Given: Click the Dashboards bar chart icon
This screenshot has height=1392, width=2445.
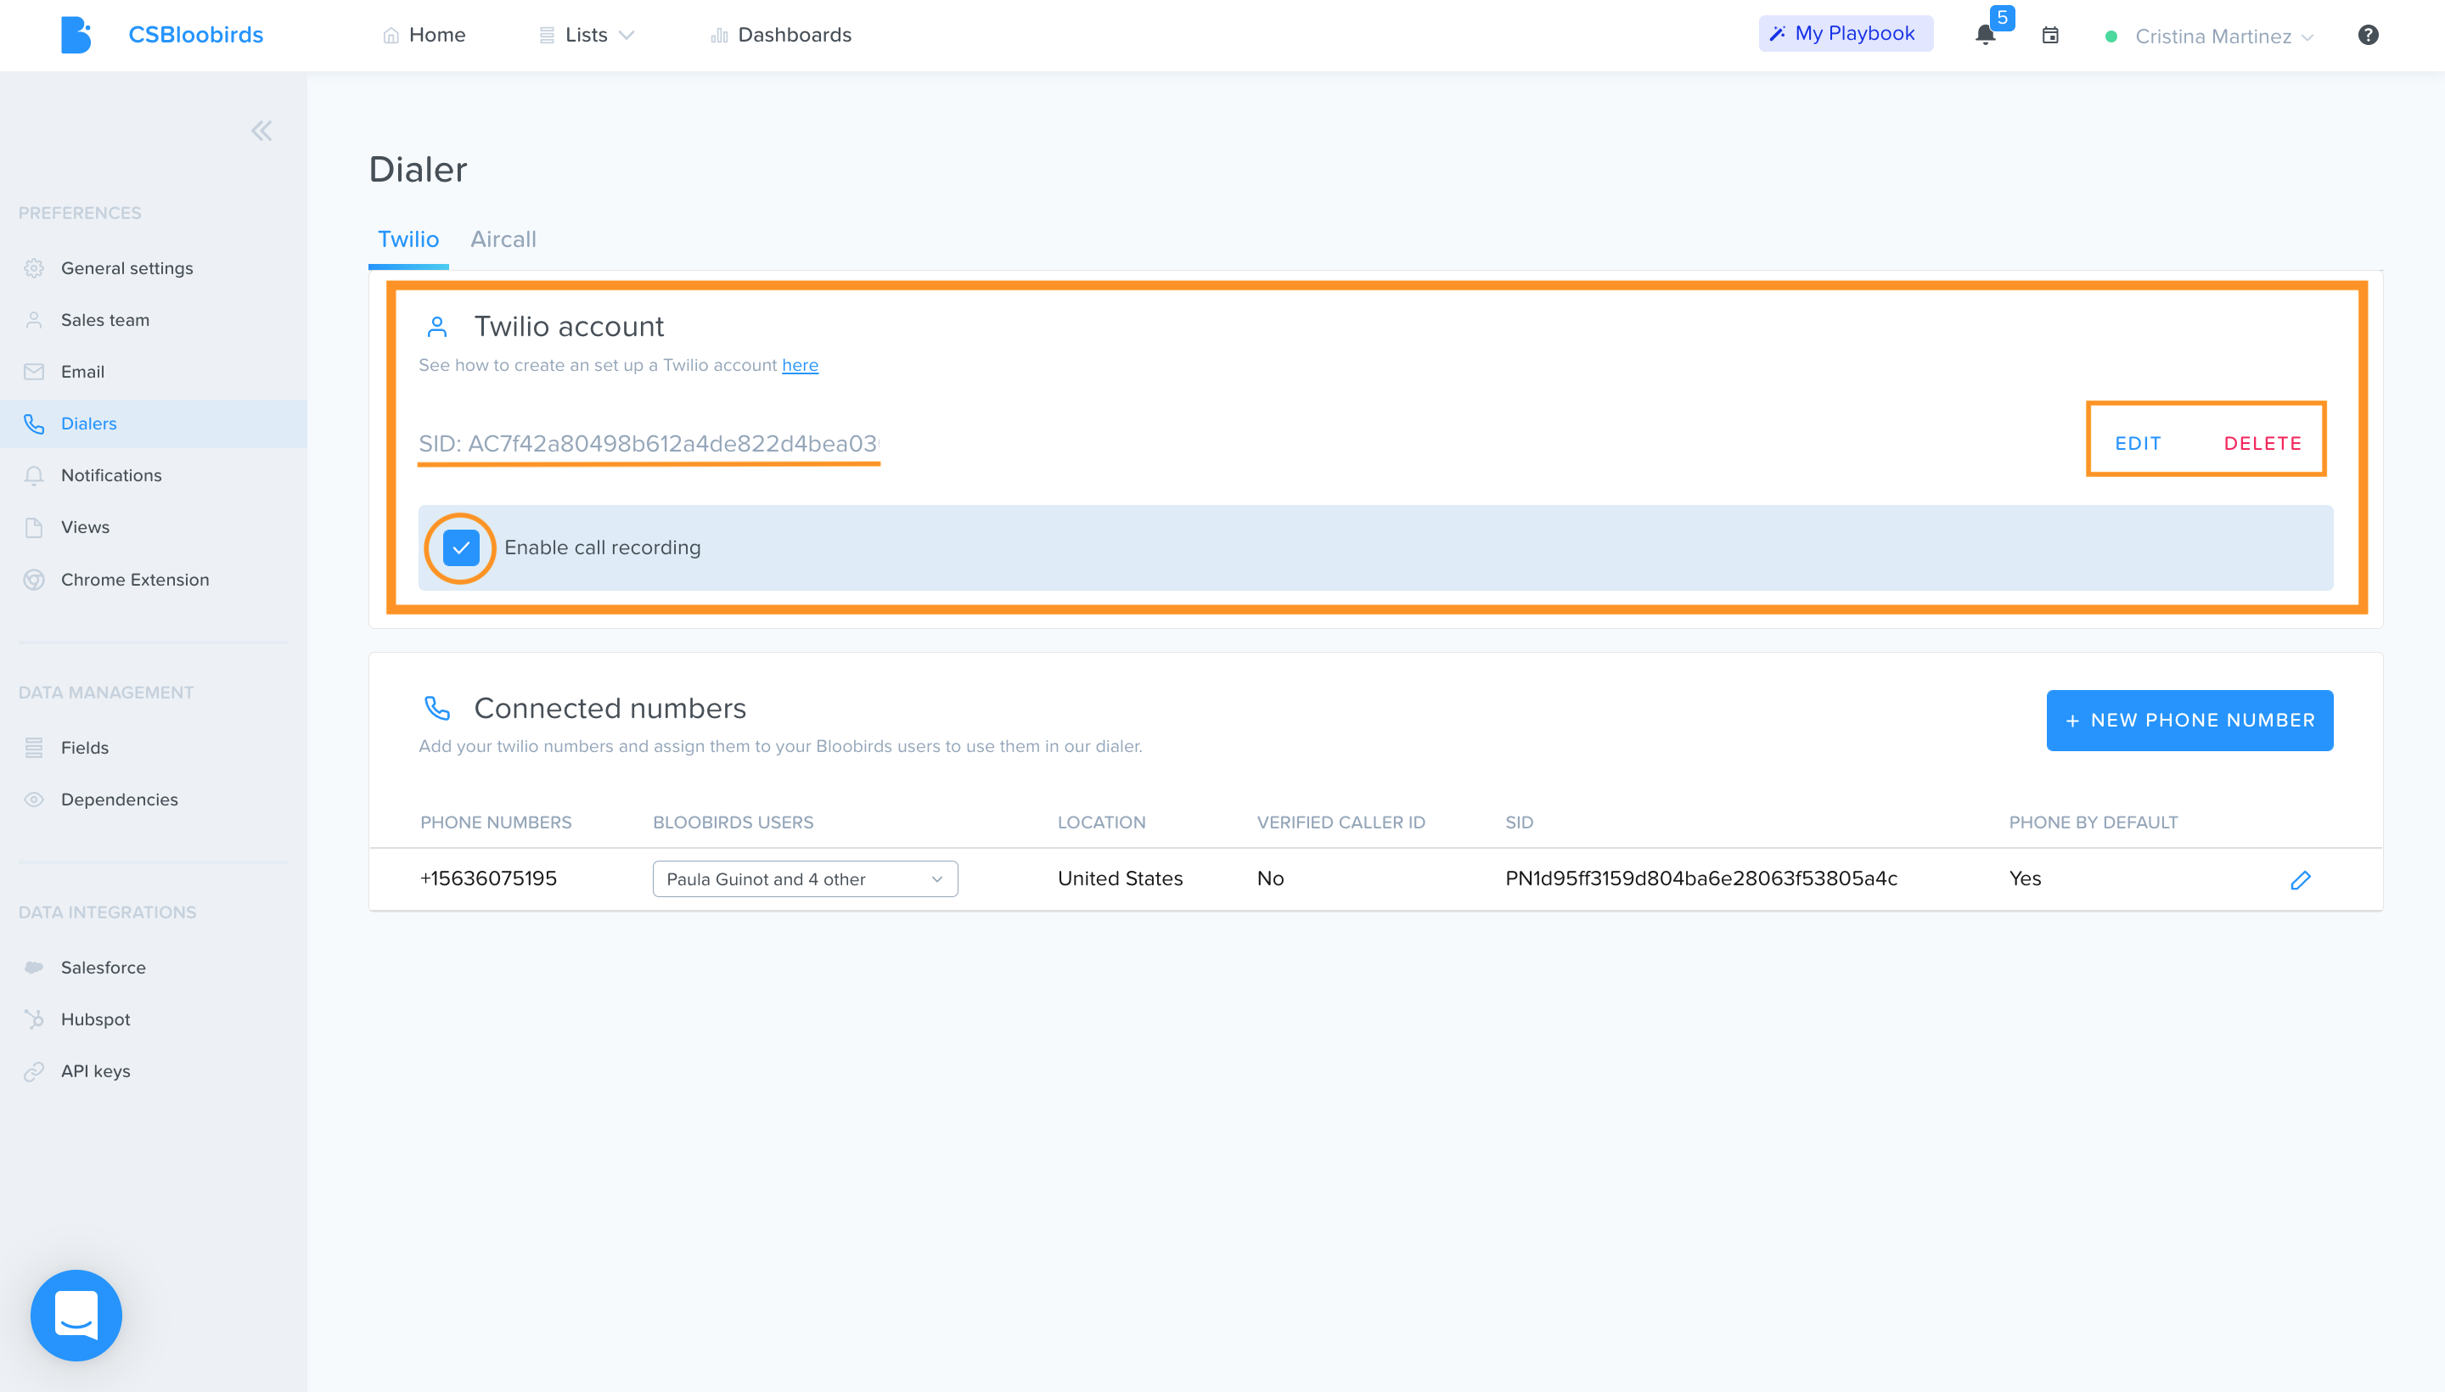Looking at the screenshot, I should (x=719, y=36).
